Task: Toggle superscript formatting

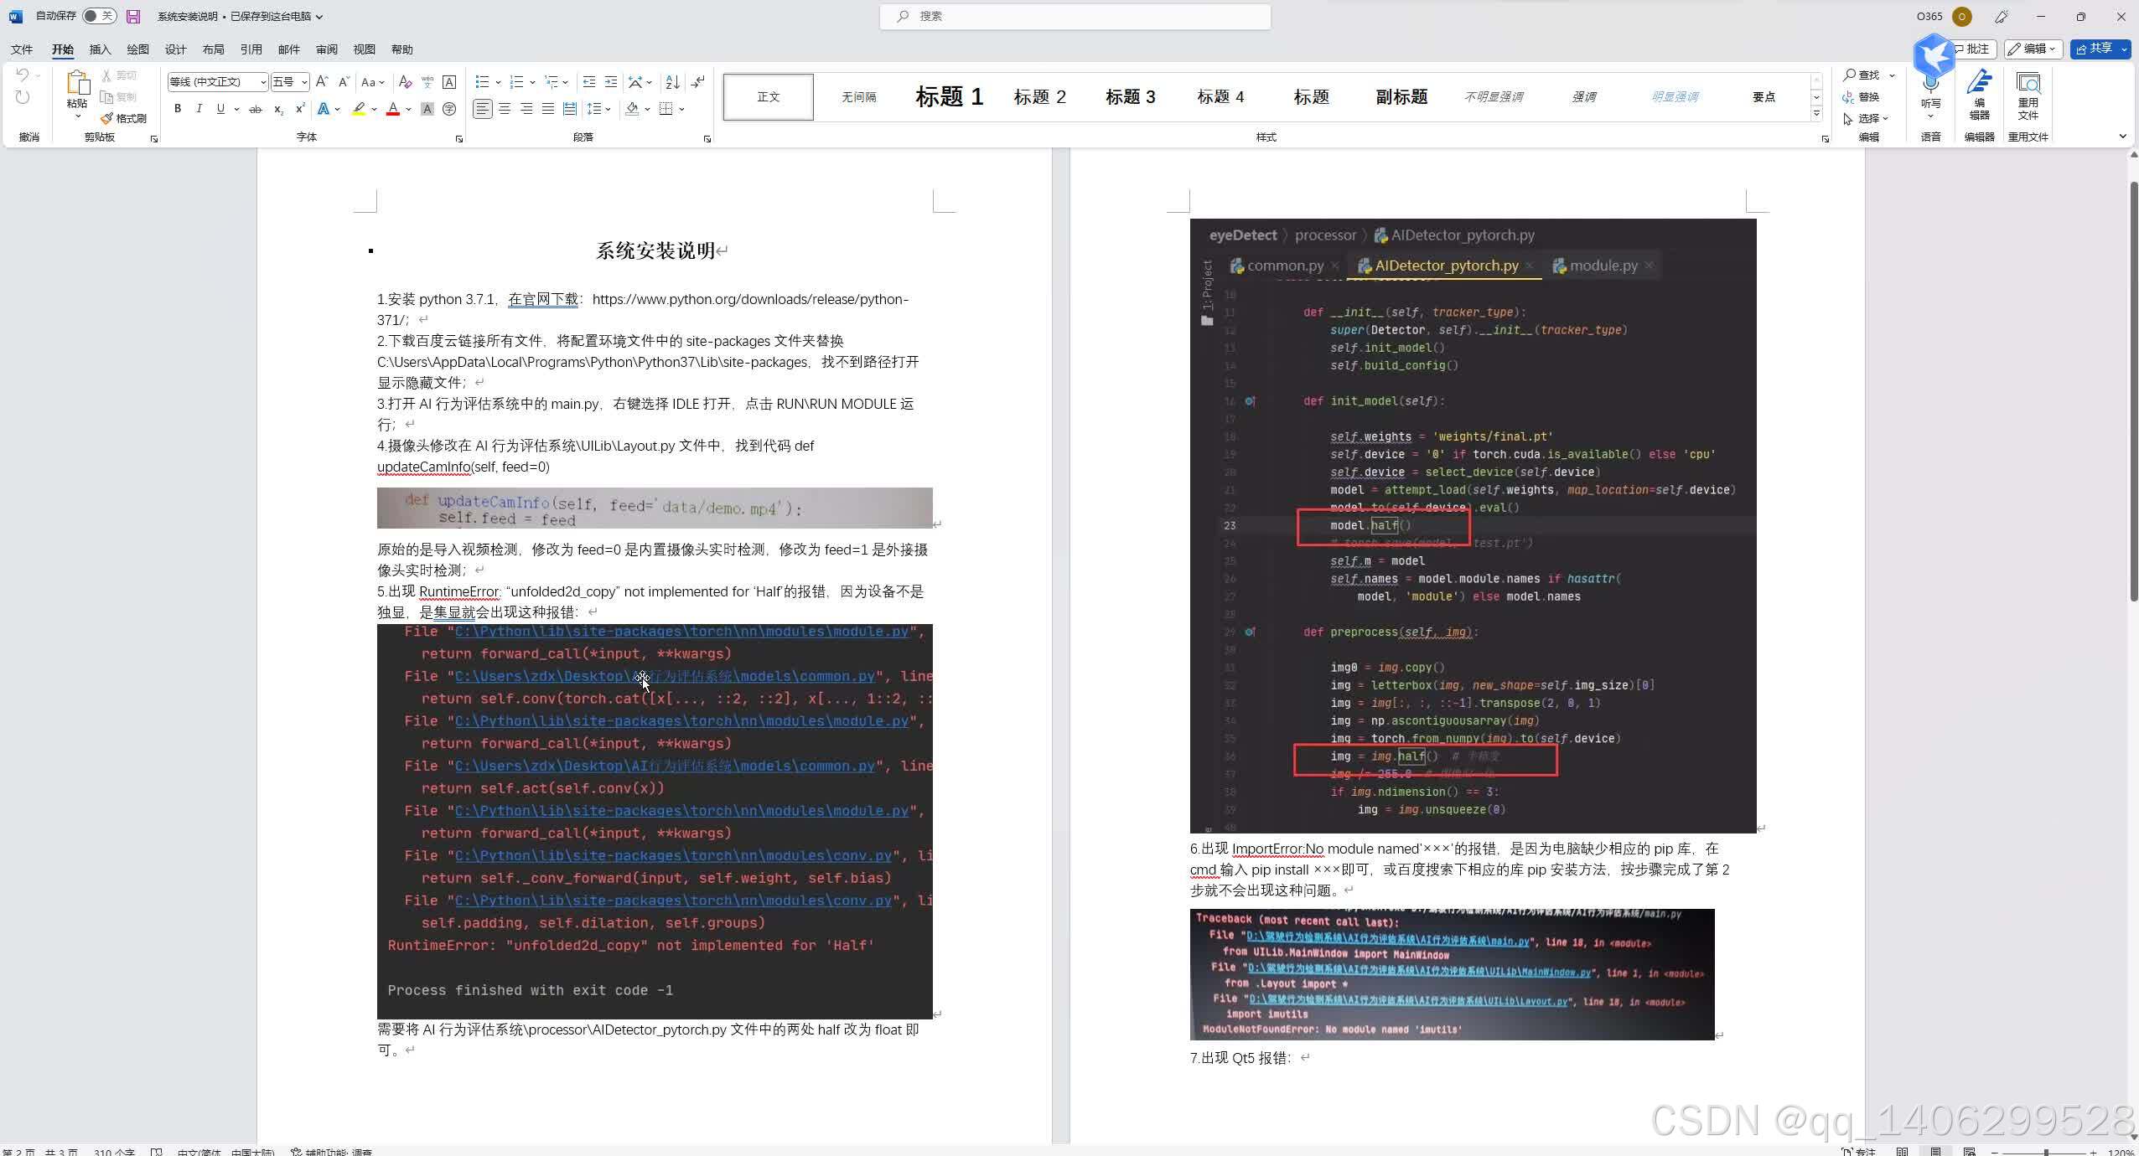Action: pos(300,109)
